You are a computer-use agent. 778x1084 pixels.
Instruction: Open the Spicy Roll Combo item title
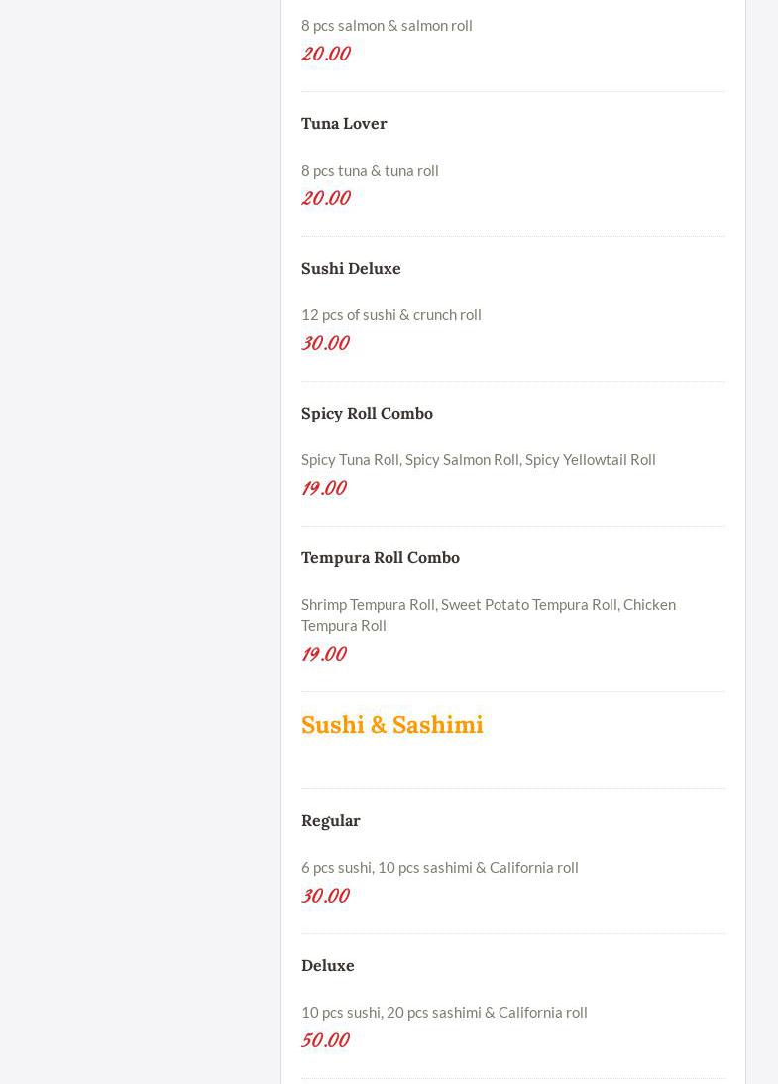[x=367, y=413]
